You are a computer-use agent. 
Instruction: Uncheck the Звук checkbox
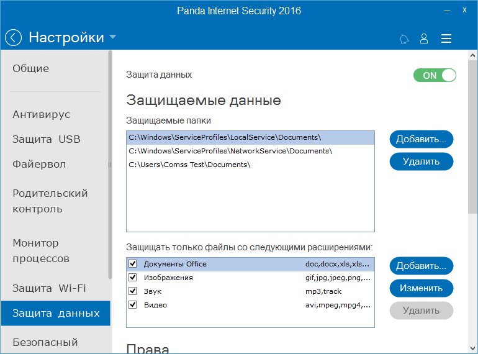(133, 291)
